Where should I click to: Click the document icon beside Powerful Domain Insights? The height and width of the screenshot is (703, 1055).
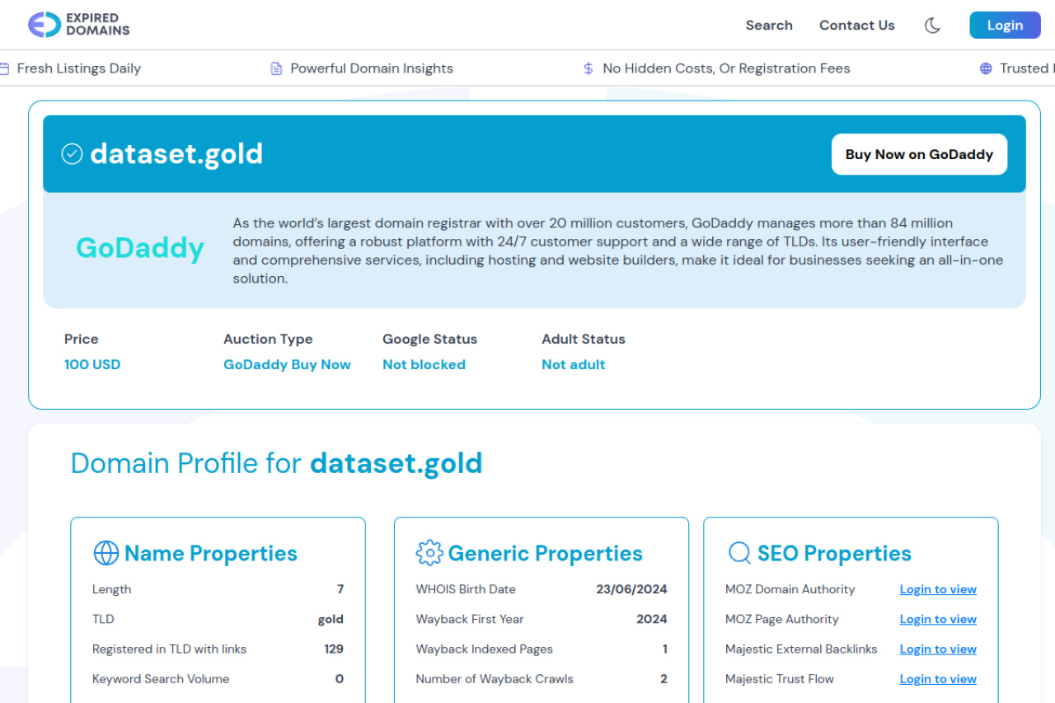pyautogui.click(x=276, y=68)
